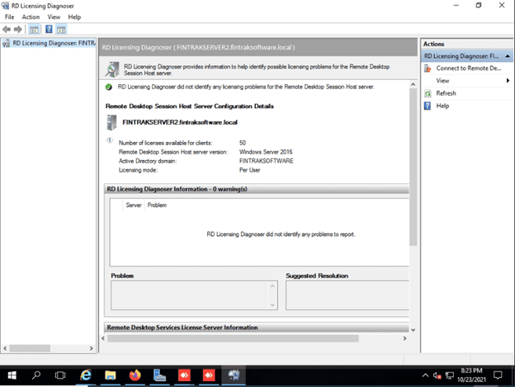Click the main pane scroll left arrow

(103, 338)
